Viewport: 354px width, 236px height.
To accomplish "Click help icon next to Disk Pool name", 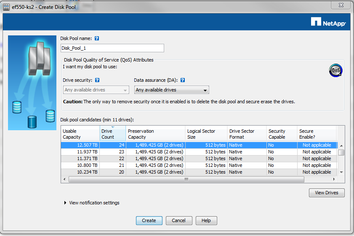I will 97,38.
